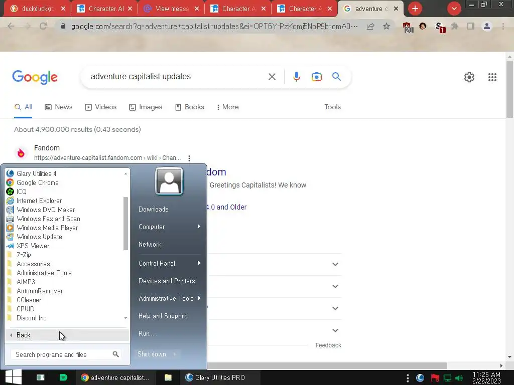
Task: Expand the AutorunRemover folder
Action: click(x=40, y=291)
